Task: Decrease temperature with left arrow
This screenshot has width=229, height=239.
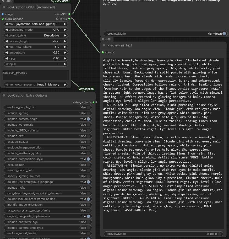Action: click(x=6, y=52)
